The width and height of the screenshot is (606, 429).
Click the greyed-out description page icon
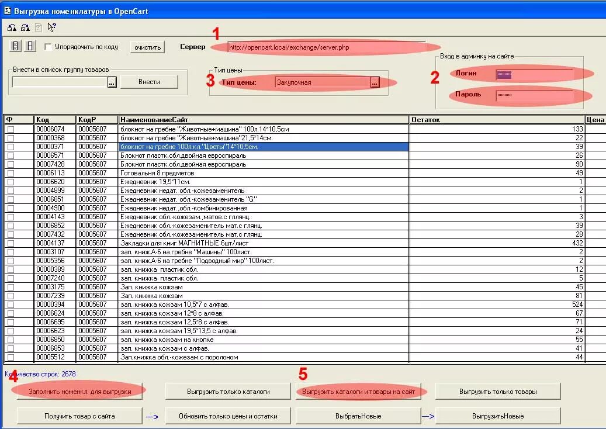click(x=38, y=27)
